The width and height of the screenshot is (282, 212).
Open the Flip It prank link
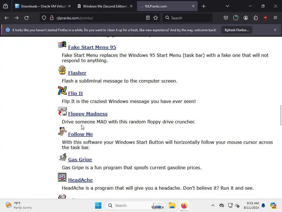(x=75, y=93)
